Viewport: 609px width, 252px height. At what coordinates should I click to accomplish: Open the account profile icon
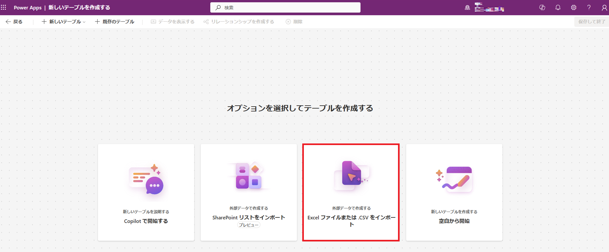click(x=604, y=7)
